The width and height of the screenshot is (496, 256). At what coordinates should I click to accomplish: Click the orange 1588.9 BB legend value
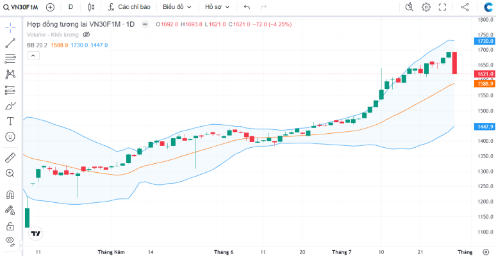(x=60, y=45)
